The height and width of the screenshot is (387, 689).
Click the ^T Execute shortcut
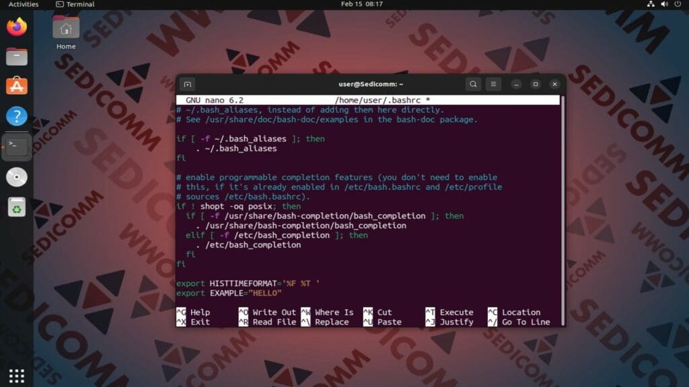pyautogui.click(x=449, y=312)
